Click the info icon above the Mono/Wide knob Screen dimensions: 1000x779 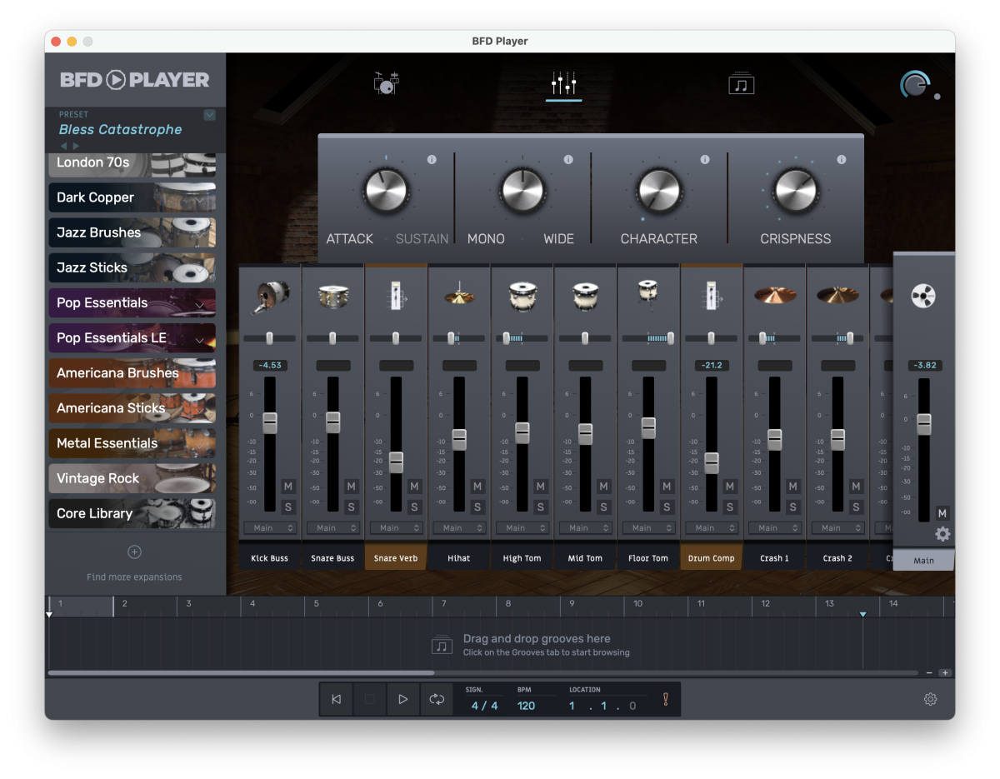[x=568, y=160]
